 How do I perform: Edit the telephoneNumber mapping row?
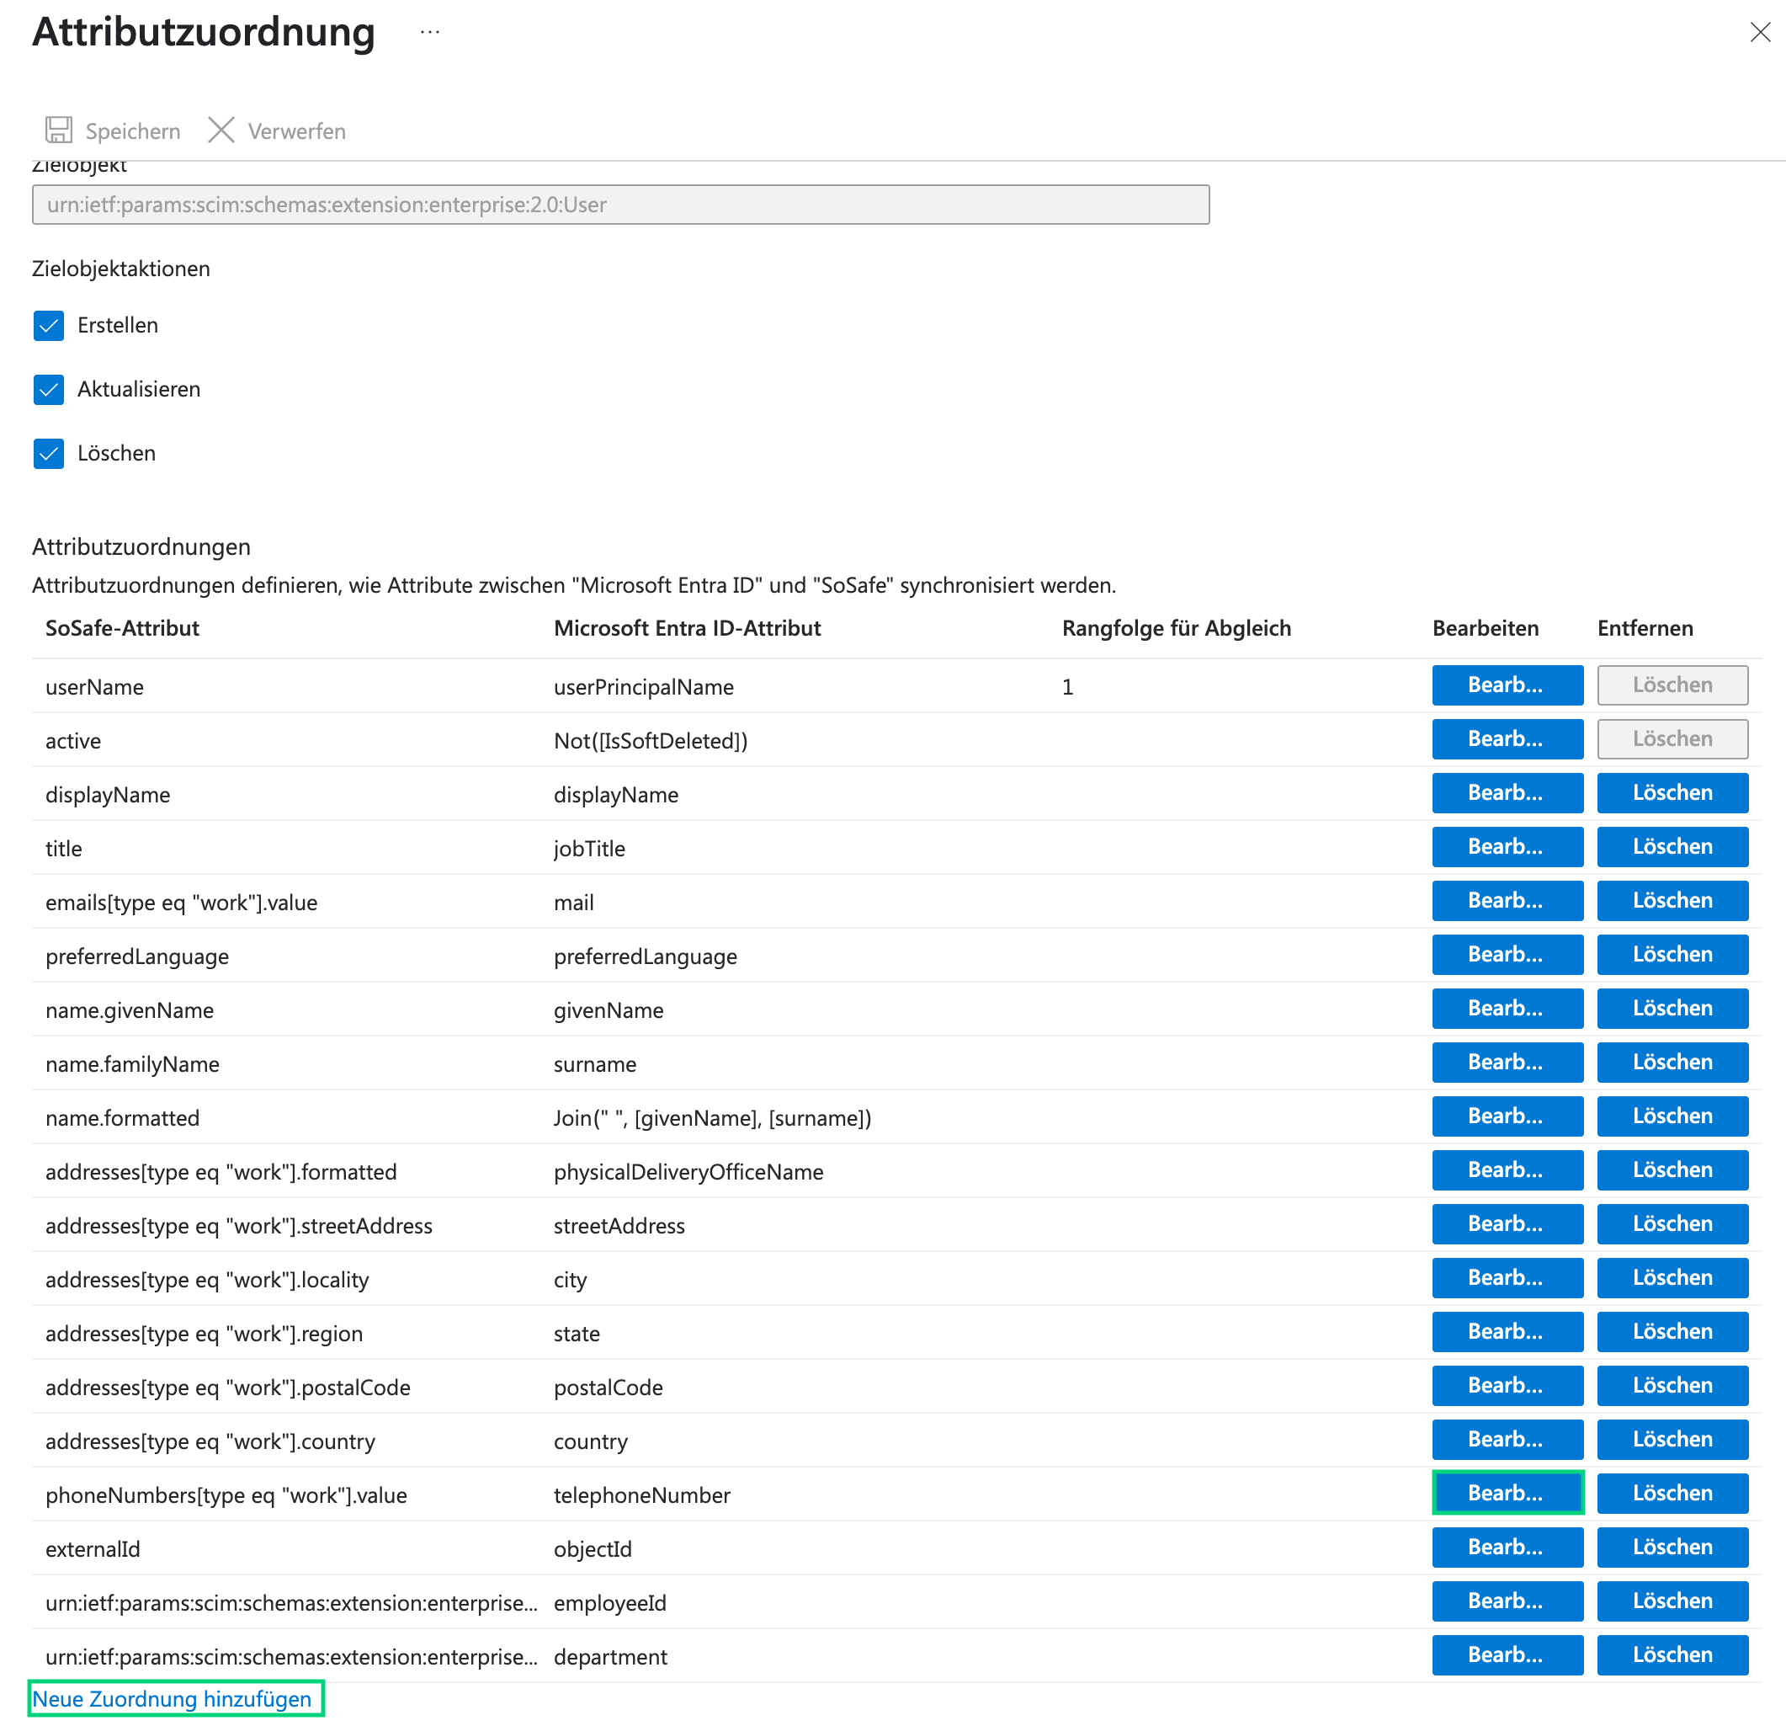click(1507, 1493)
